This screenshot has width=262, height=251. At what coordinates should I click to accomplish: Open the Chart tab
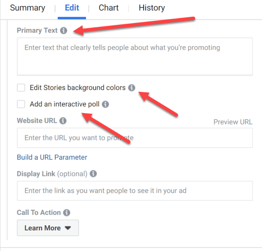[x=108, y=8]
